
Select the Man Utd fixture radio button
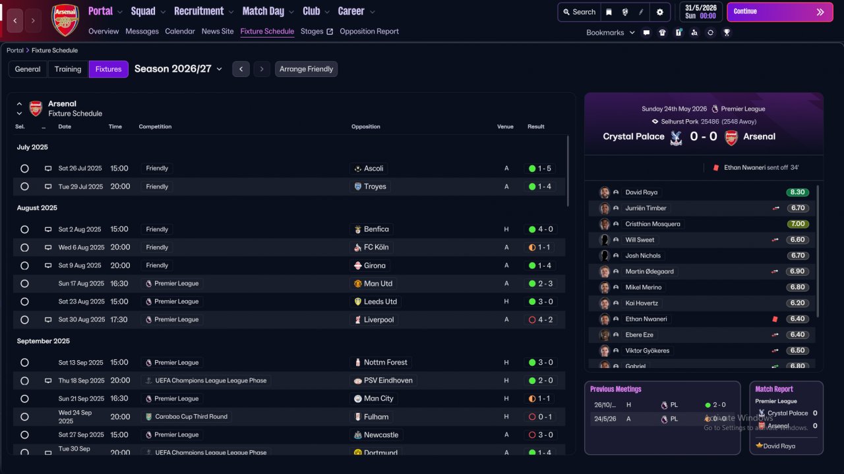(x=24, y=284)
